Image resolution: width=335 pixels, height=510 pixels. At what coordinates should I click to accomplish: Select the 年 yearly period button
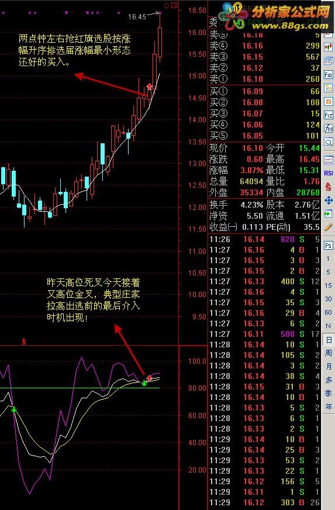coord(328,406)
